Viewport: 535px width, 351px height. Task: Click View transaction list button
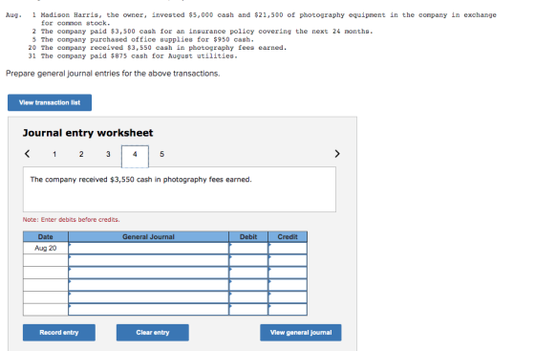point(50,102)
